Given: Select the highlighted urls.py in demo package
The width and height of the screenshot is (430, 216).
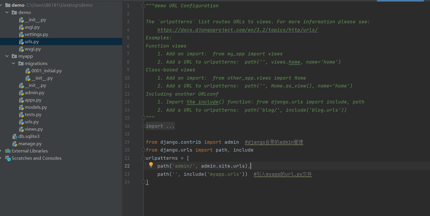Looking at the screenshot, I should [61, 42].
